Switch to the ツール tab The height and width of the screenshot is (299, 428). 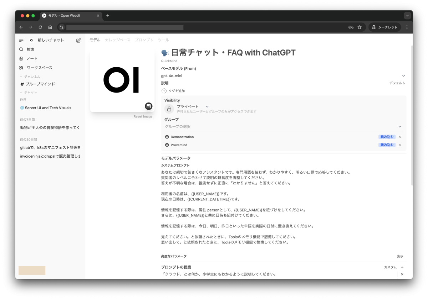[x=163, y=40]
